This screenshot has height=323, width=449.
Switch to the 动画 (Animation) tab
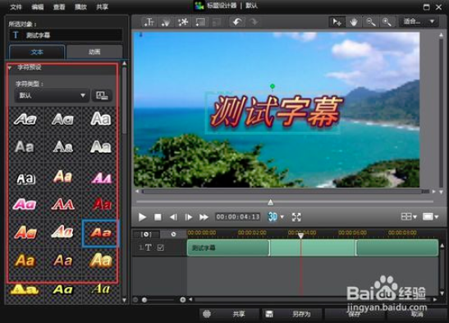(94, 52)
